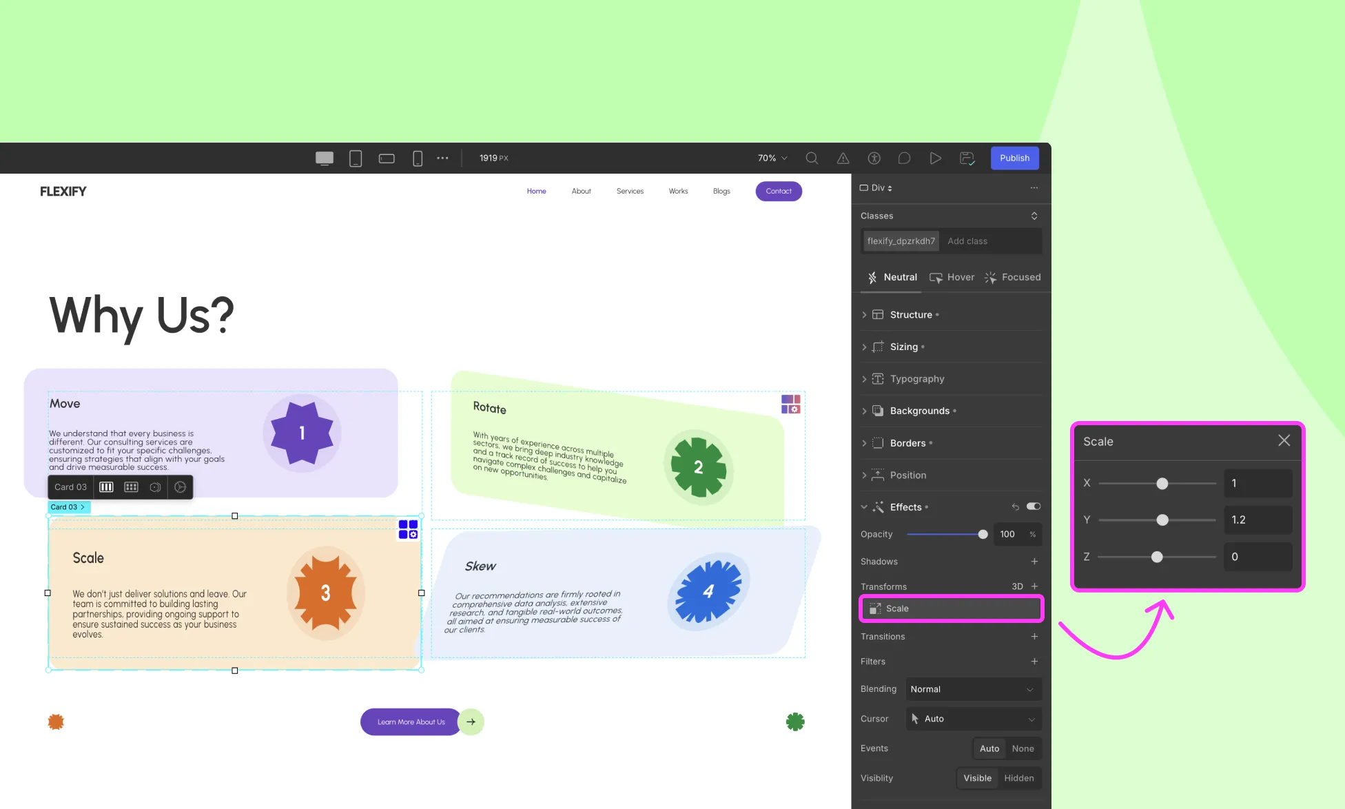Open the accessibility checker icon
Viewport: 1345px width, 809px height.
click(874, 158)
